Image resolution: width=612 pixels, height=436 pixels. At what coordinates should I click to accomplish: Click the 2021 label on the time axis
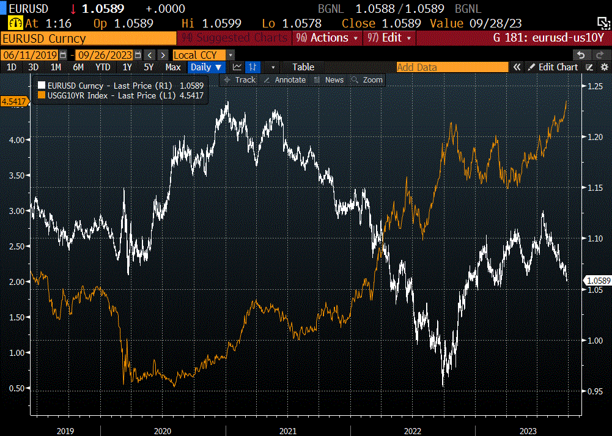[287, 431]
